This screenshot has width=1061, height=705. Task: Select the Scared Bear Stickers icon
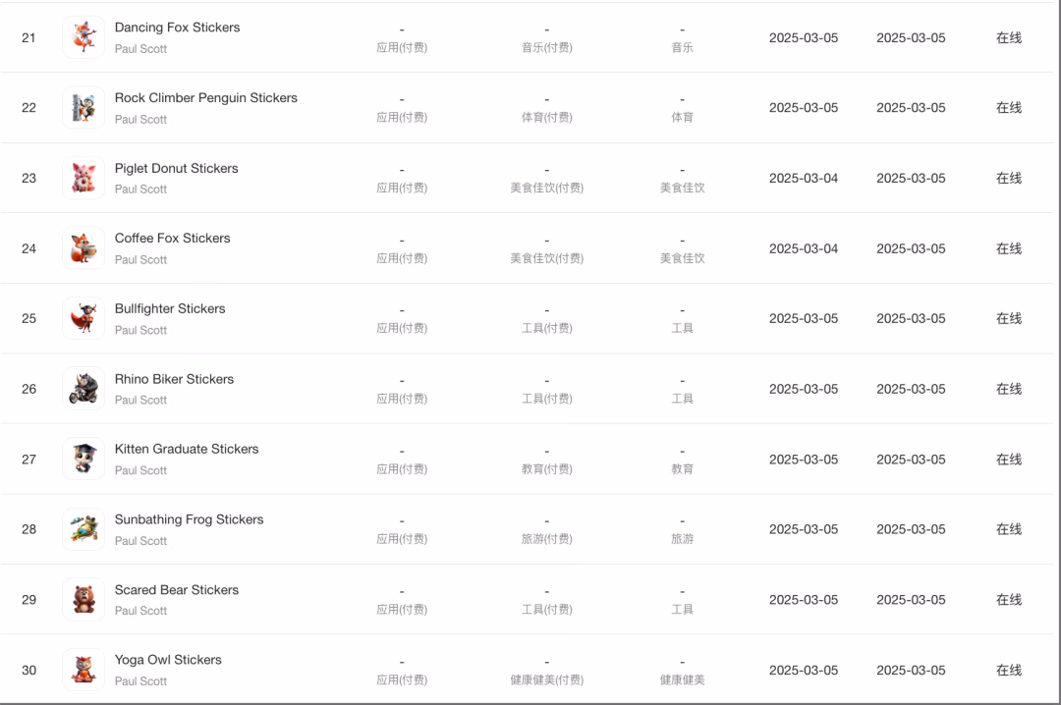click(84, 600)
